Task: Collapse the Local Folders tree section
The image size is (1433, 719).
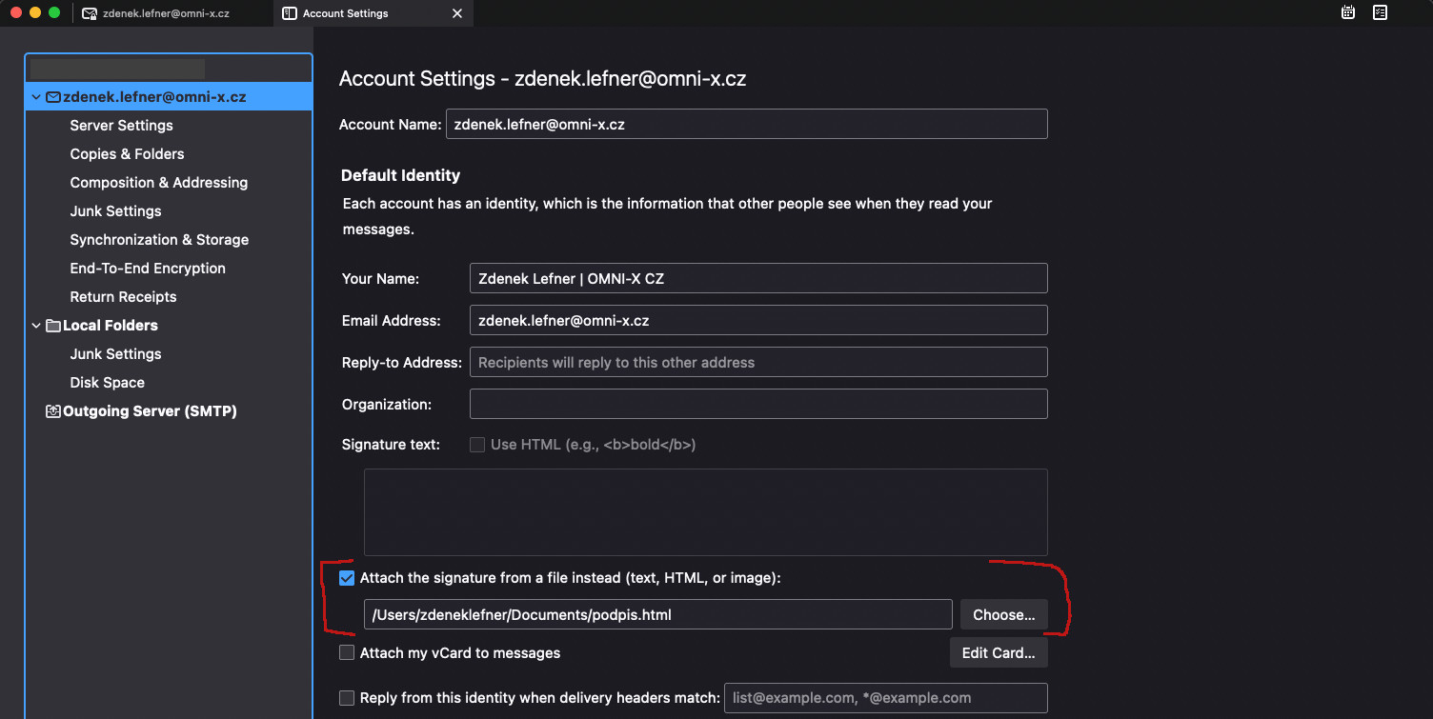Action: click(36, 326)
